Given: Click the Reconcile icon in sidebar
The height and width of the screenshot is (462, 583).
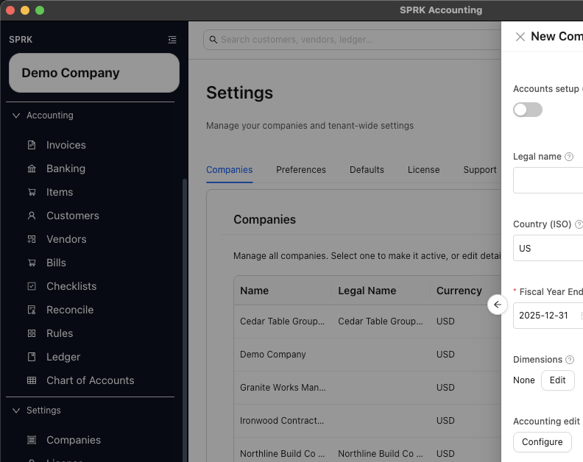Looking at the screenshot, I should [x=32, y=310].
